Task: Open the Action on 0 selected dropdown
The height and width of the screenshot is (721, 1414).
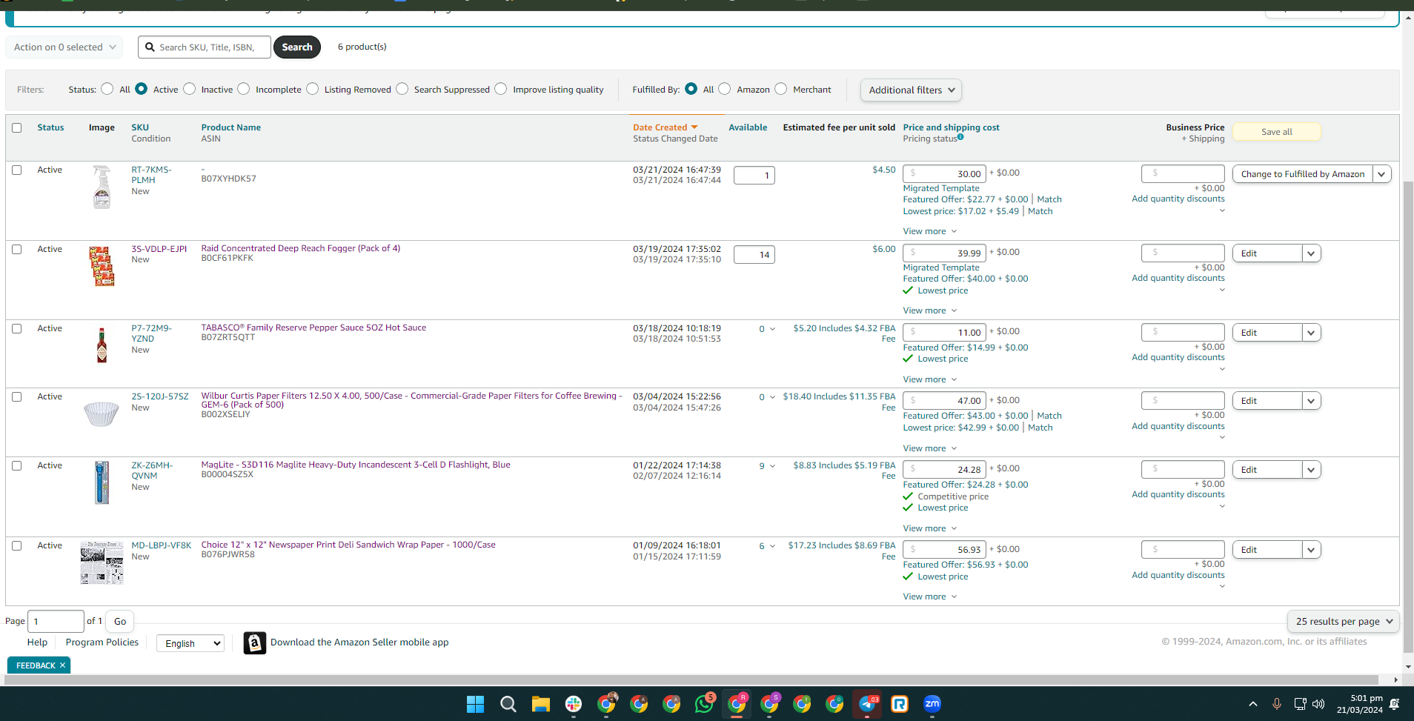Action: pos(64,47)
